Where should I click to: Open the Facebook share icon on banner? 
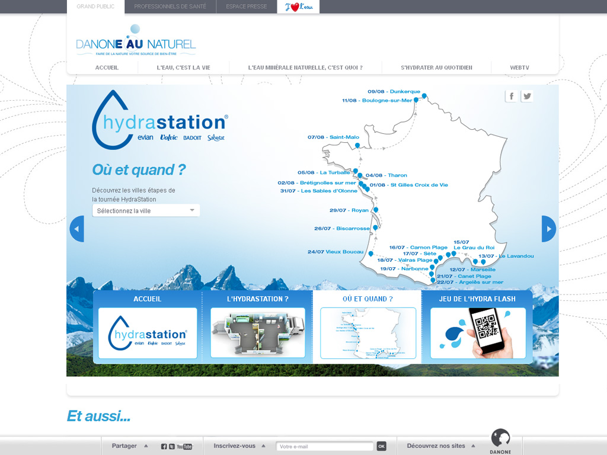[512, 96]
